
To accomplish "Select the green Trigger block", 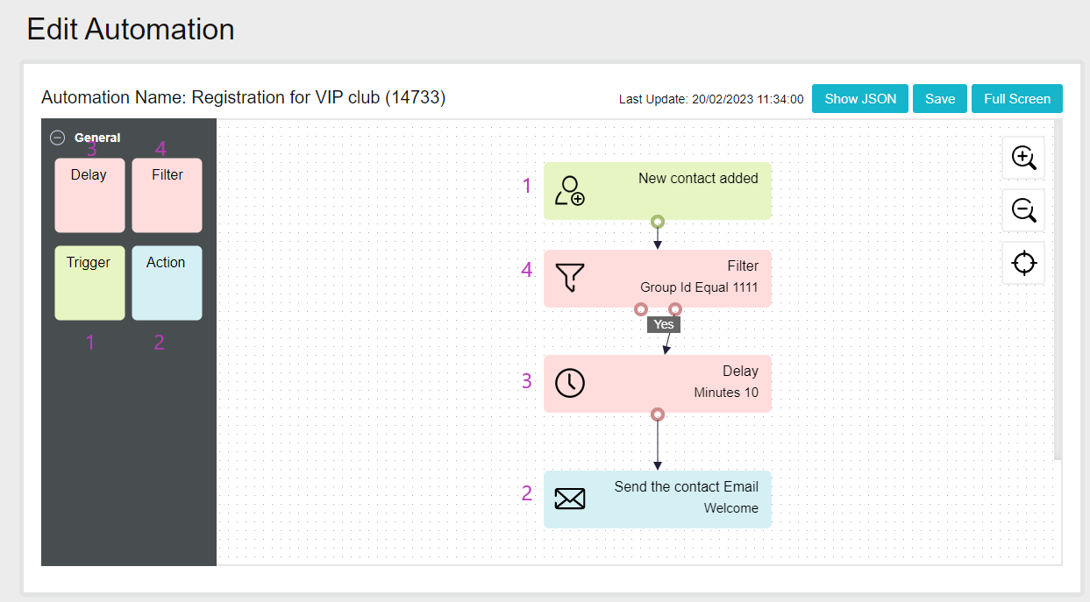I will tap(89, 282).
